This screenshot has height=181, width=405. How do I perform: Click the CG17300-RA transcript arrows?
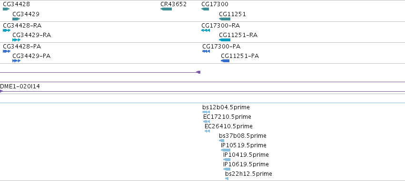(x=206, y=30)
